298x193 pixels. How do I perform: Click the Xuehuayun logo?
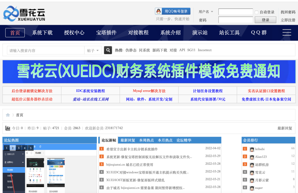point(24,14)
